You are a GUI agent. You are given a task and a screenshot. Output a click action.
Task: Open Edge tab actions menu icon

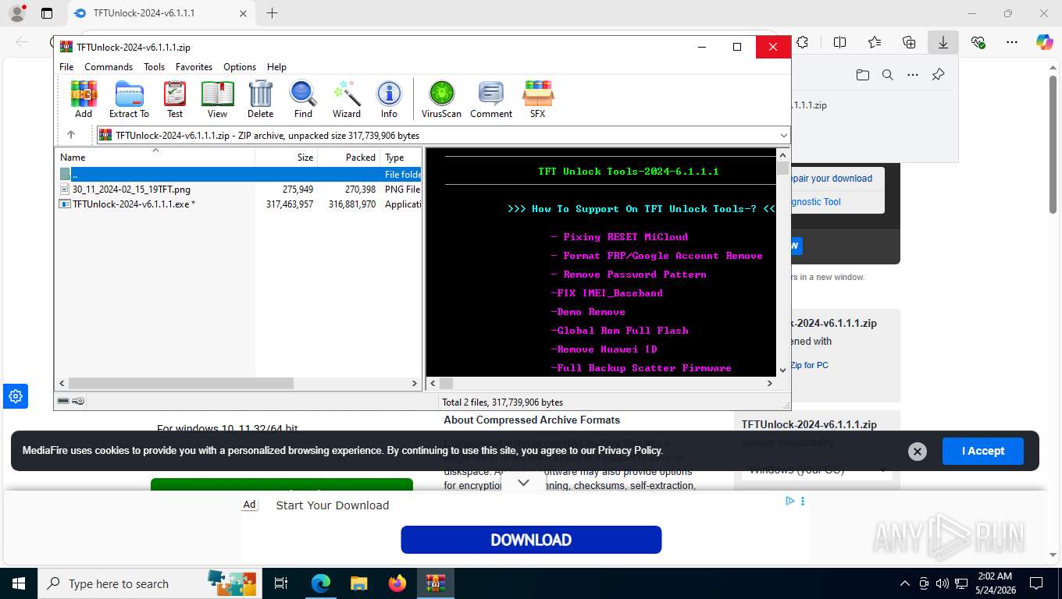[x=47, y=13]
